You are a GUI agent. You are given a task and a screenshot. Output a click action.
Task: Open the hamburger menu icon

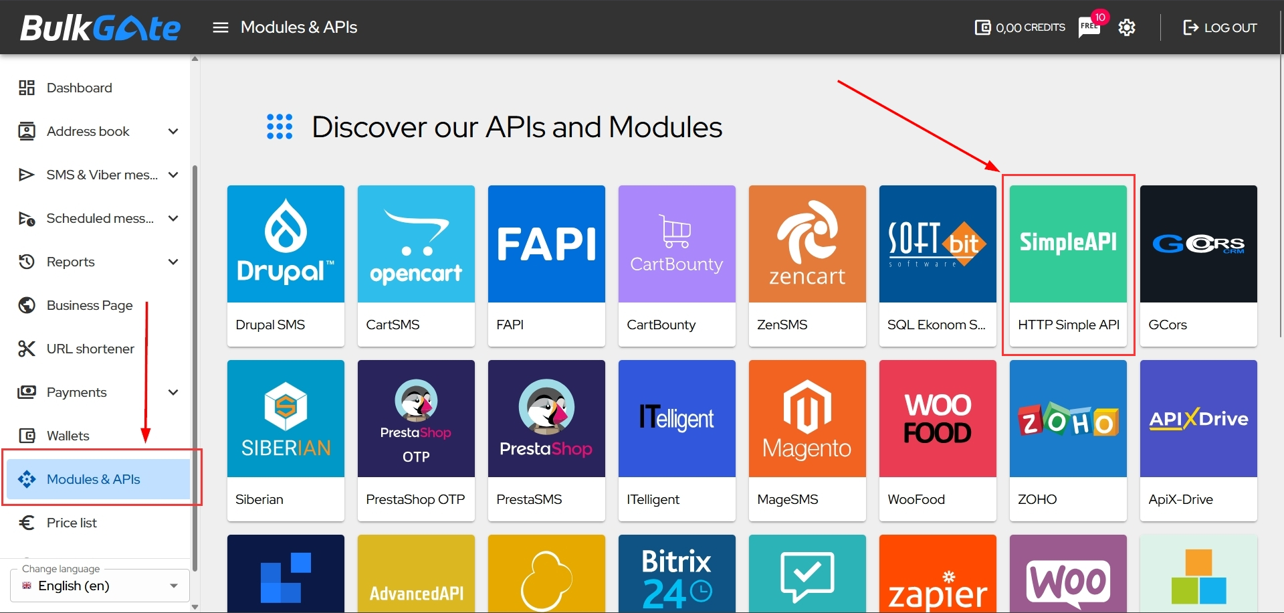click(220, 27)
